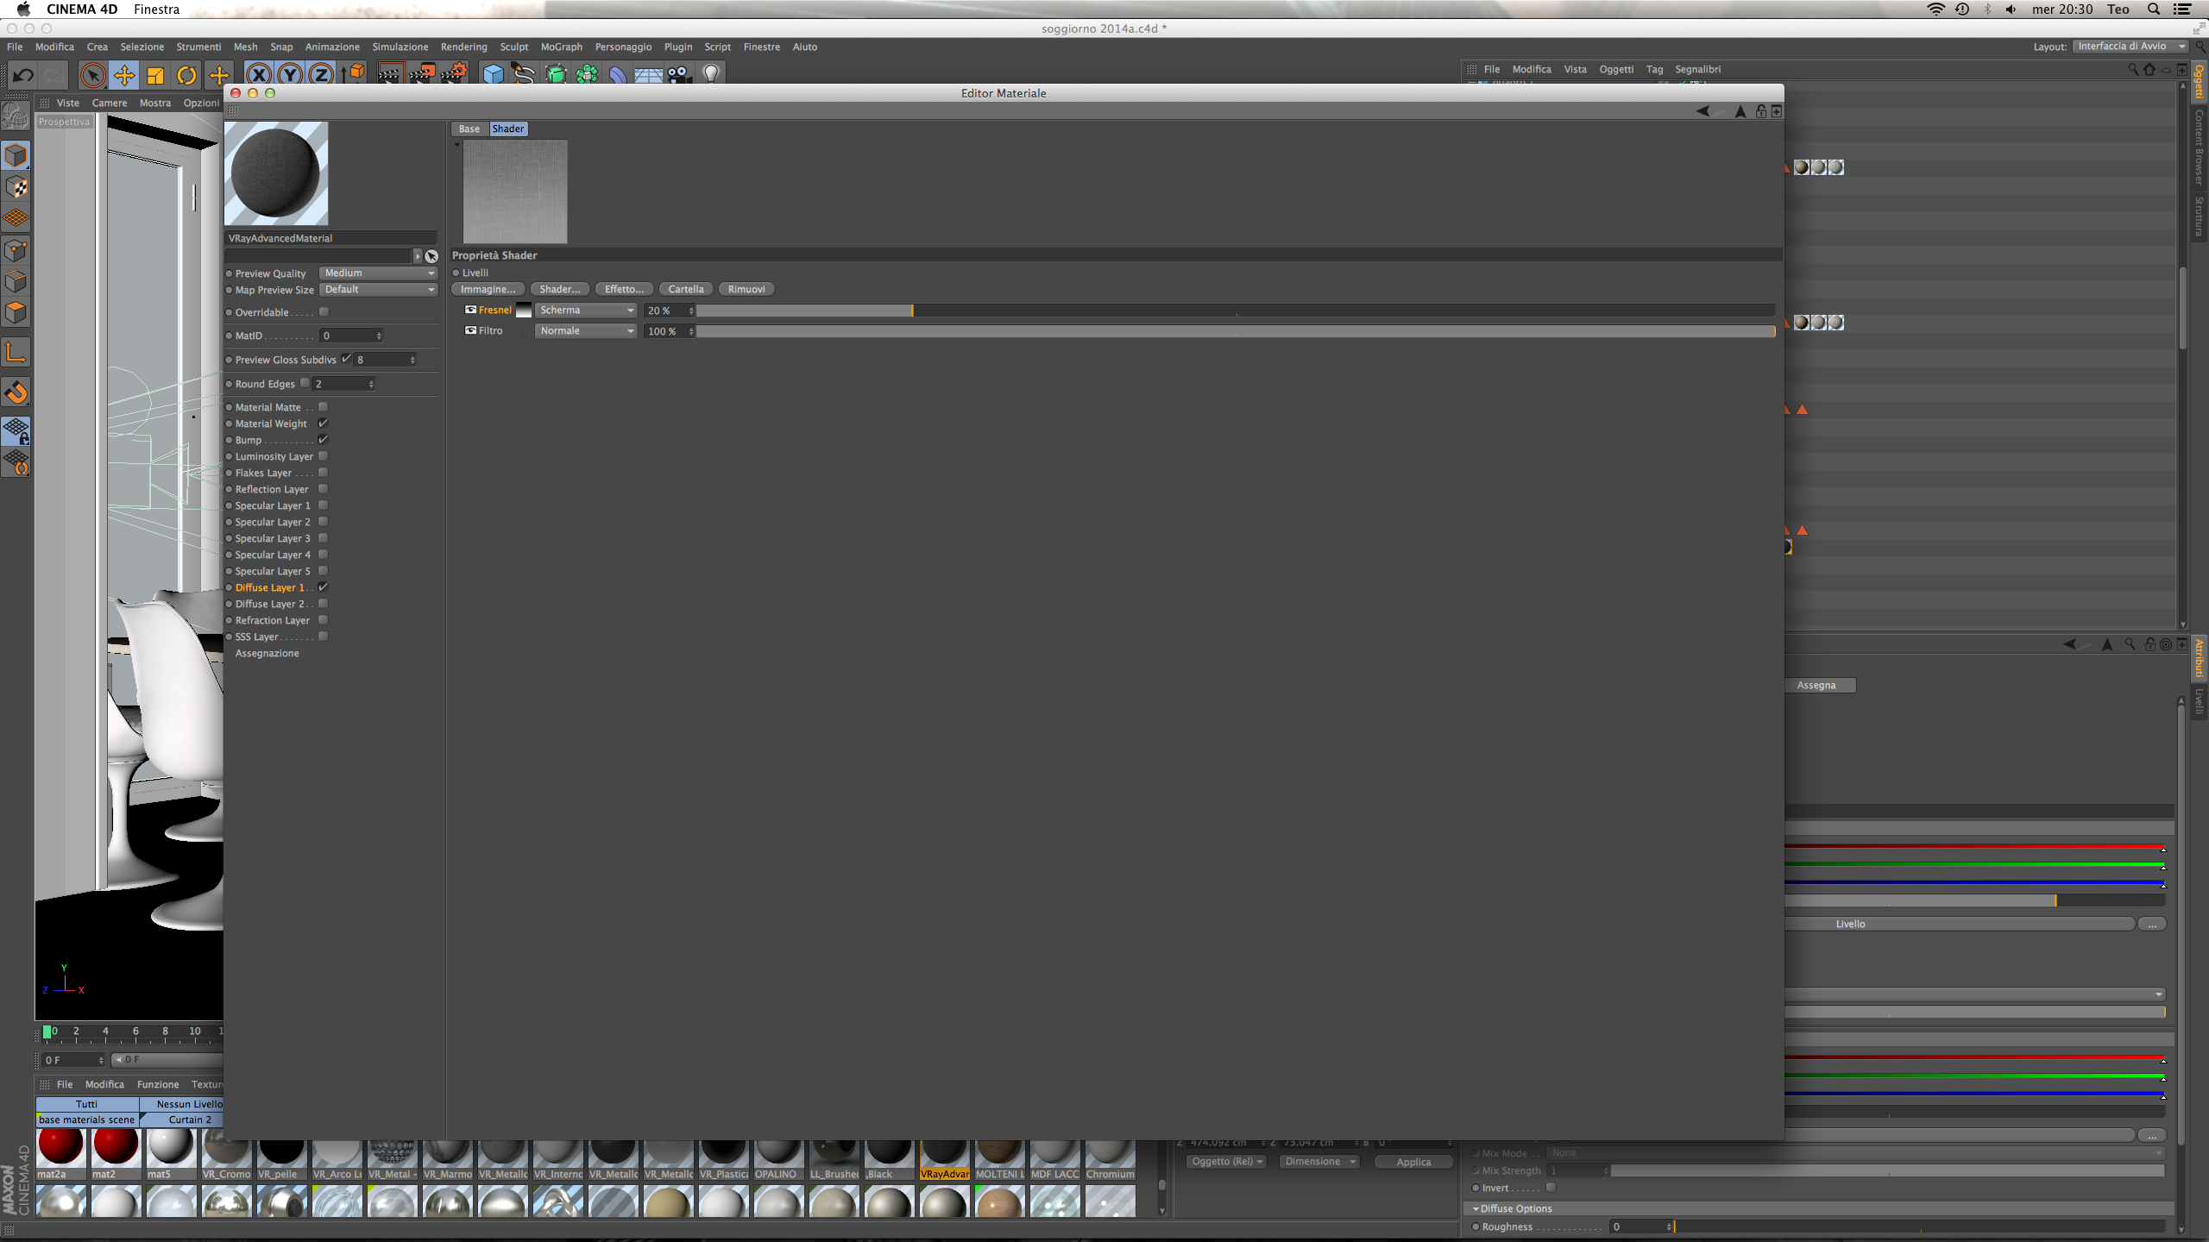Select the Move tool in toolbar
The height and width of the screenshot is (1242, 2209).
pos(124,76)
